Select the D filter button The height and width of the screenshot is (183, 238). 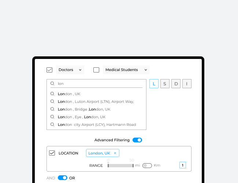click(x=176, y=84)
